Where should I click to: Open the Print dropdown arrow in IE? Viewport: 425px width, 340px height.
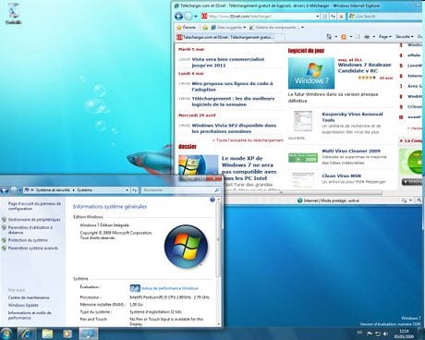coord(374,37)
